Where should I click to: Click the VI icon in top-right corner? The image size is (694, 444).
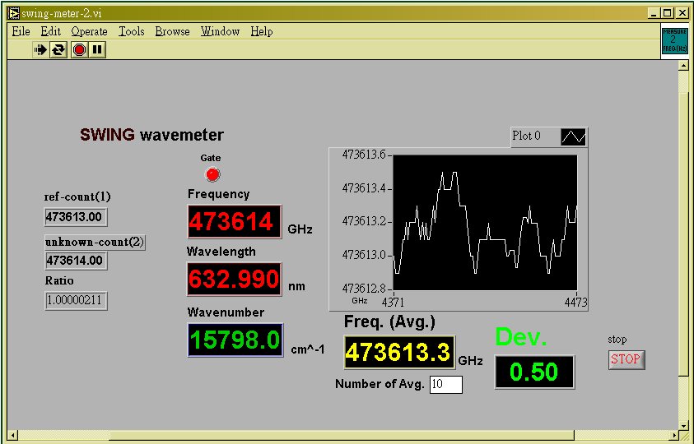(x=674, y=40)
